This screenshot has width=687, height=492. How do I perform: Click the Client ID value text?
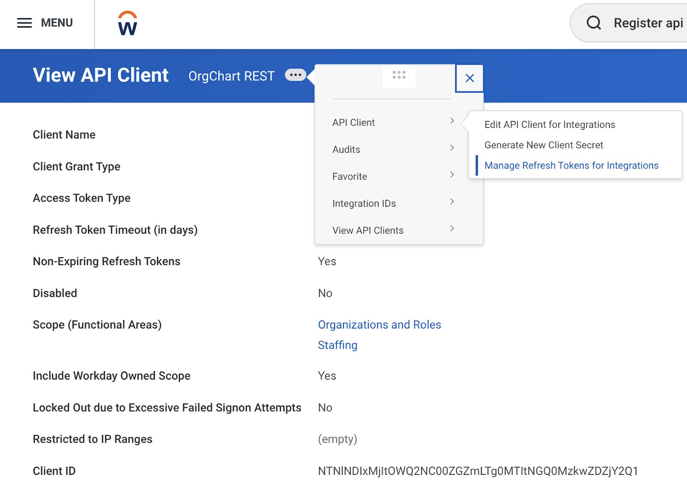tap(477, 471)
